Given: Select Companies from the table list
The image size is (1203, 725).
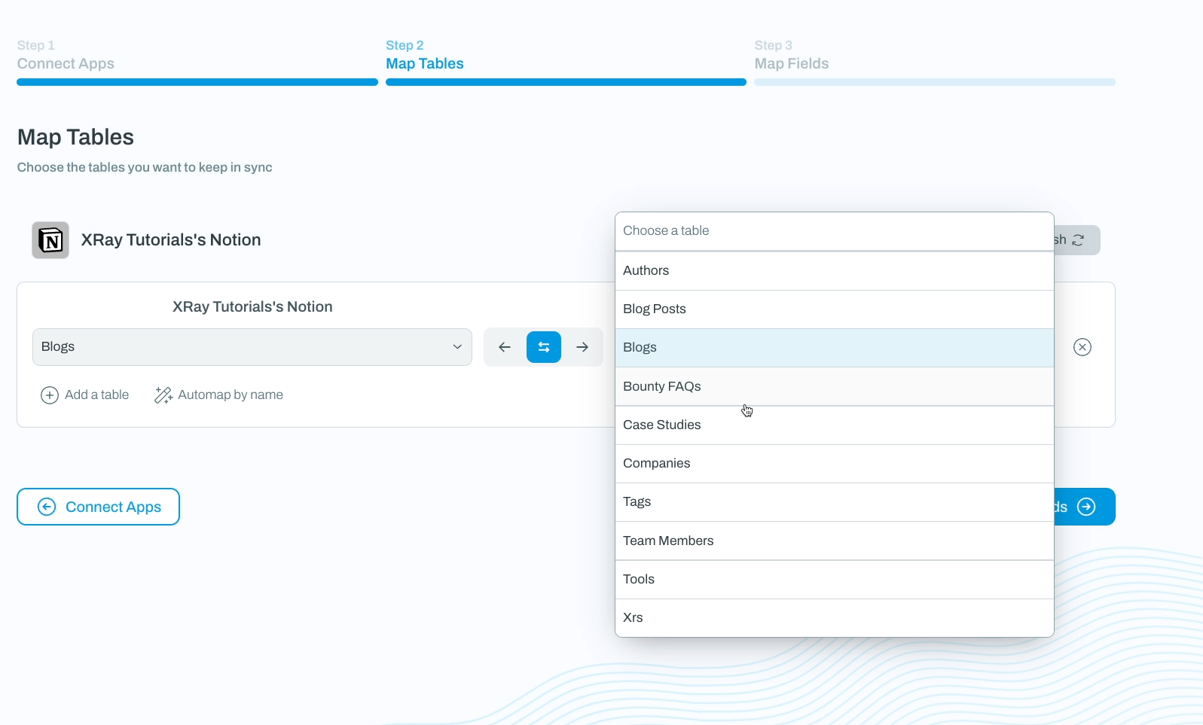Looking at the screenshot, I should tap(835, 463).
